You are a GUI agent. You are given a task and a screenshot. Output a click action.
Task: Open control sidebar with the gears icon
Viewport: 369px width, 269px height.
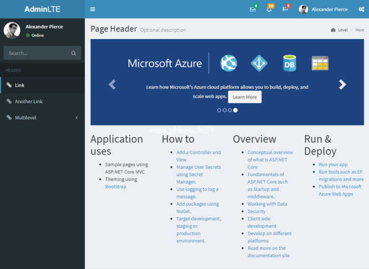pos(361,9)
